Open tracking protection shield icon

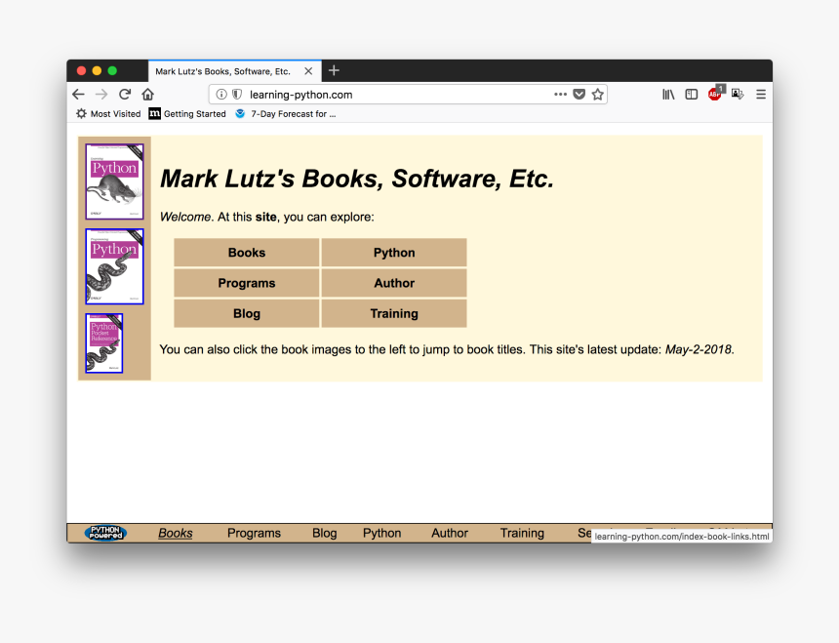click(x=236, y=94)
